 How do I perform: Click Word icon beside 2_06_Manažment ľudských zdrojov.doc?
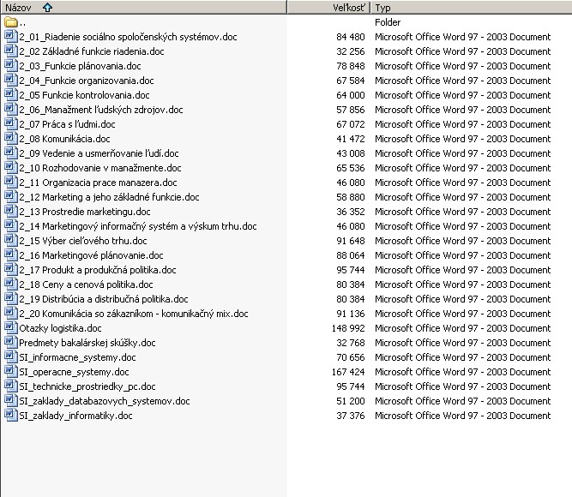click(11, 110)
